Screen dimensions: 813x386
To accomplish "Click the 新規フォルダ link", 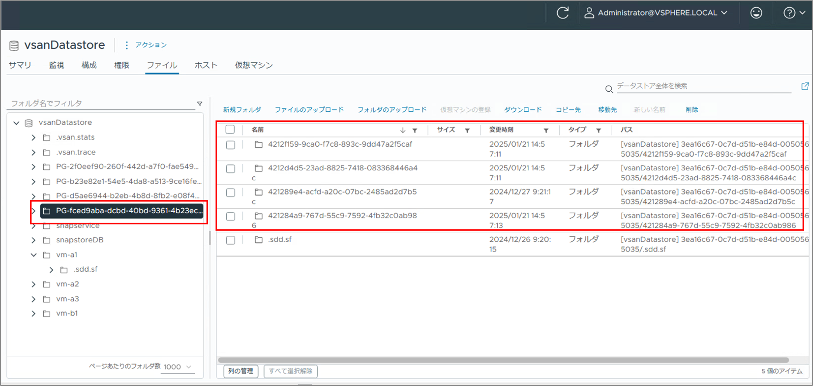I will (x=242, y=110).
